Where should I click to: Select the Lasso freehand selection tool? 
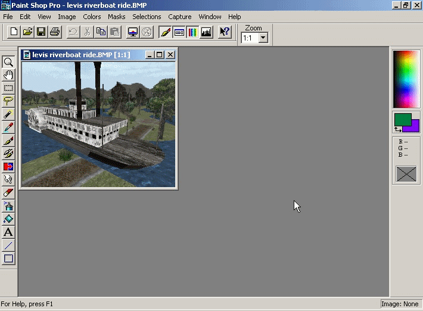(8, 101)
